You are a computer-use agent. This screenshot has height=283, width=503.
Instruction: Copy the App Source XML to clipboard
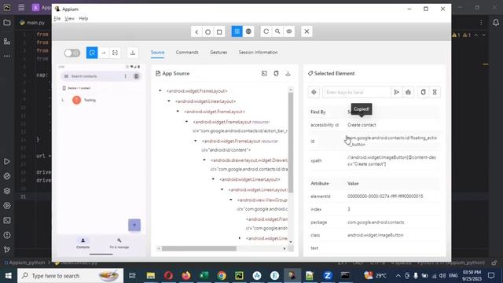(x=276, y=73)
